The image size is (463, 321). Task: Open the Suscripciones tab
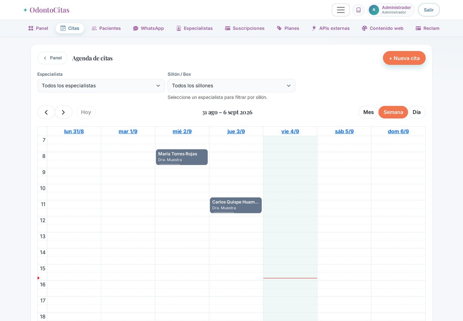coord(245,28)
